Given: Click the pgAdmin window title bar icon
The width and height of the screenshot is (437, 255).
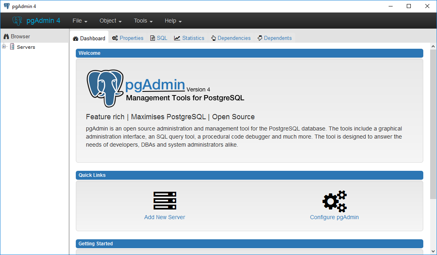Looking at the screenshot, I should (x=7, y=6).
